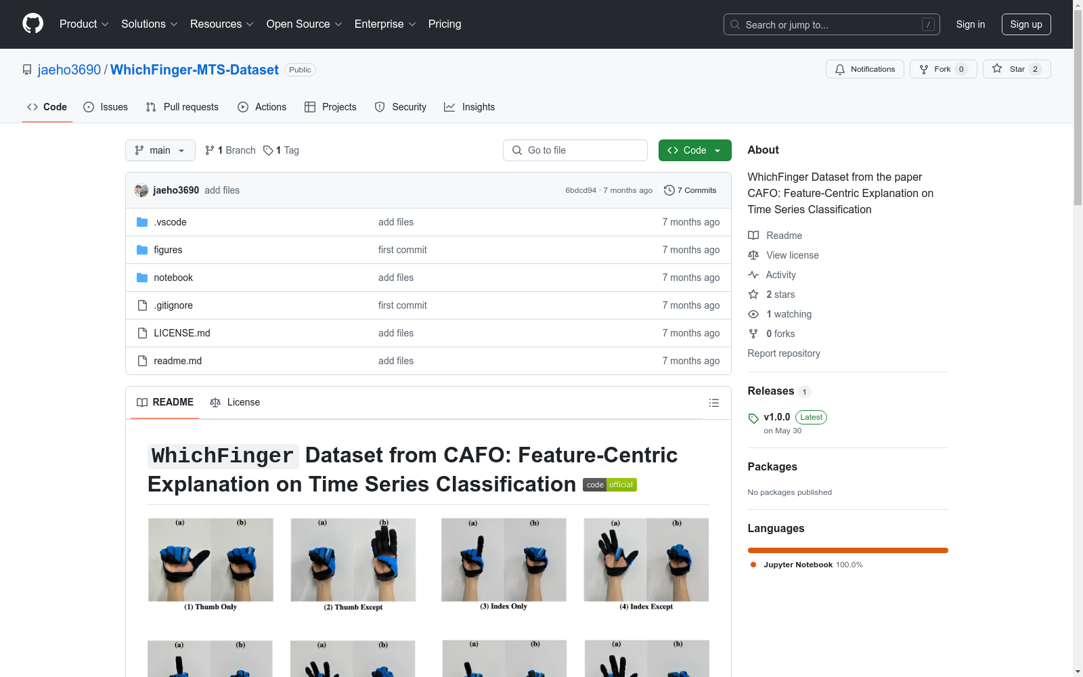Open the Releases section heading
1083x677 pixels.
[x=771, y=391]
